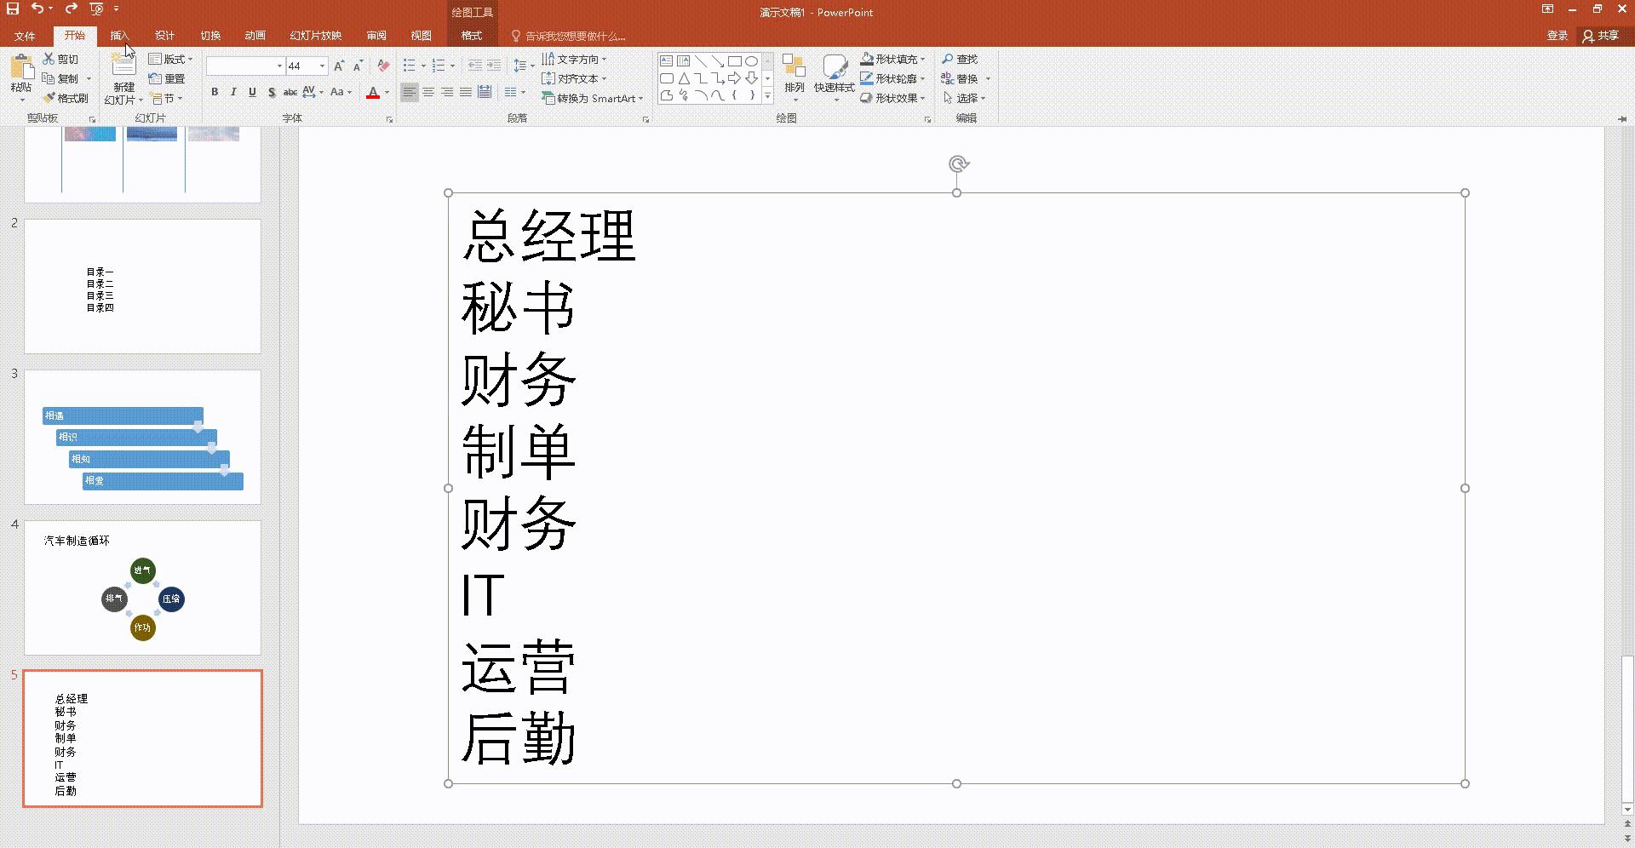1635x848 pixels.
Task: Toggle underline formatting
Action: click(x=252, y=92)
